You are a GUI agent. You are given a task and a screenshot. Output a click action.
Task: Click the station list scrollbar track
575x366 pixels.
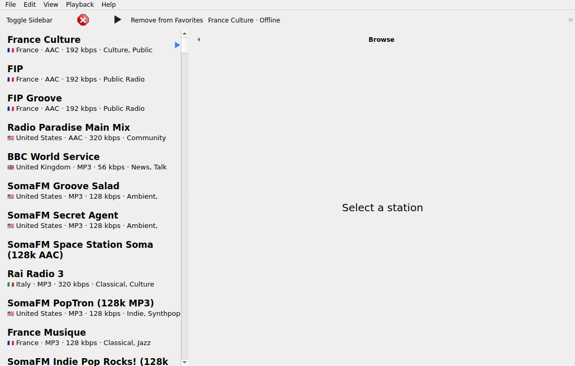(x=185, y=205)
